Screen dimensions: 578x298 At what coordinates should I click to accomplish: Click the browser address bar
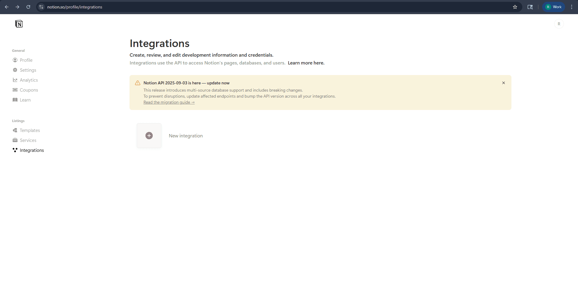pos(120,7)
